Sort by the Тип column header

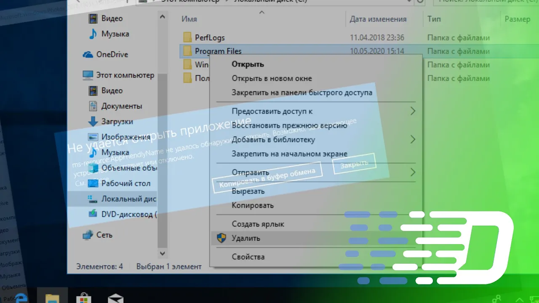coord(434,19)
